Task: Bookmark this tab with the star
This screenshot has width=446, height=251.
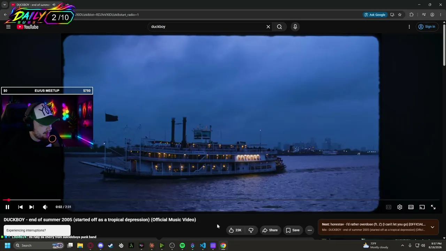Action: [x=400, y=15]
